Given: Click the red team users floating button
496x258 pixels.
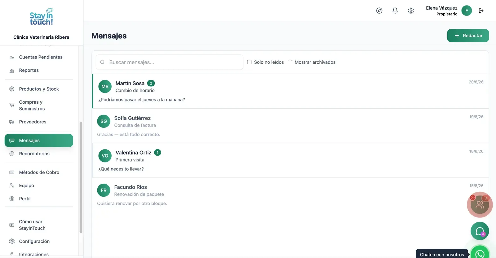Looking at the screenshot, I should point(480,204).
